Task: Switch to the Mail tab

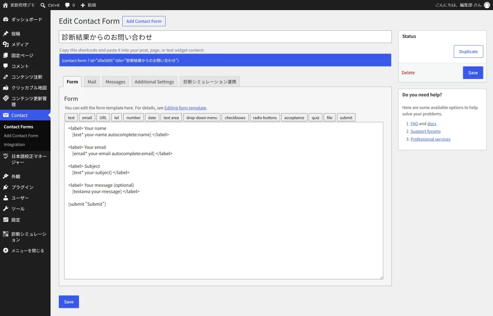Action: click(92, 81)
